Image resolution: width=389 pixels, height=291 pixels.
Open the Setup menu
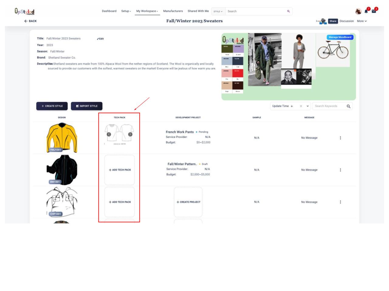[x=126, y=11]
